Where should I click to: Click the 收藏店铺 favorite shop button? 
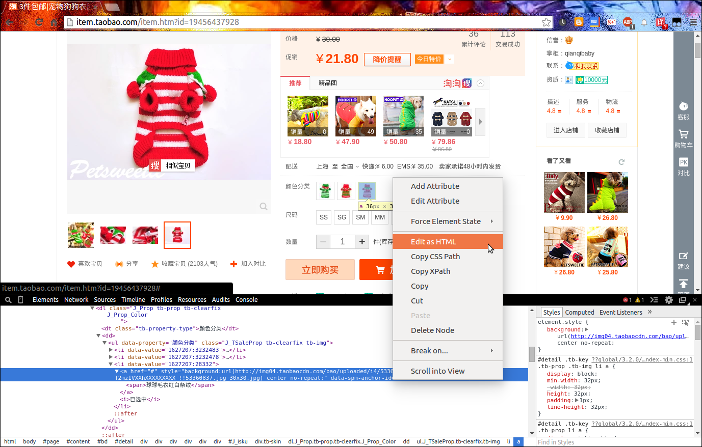(607, 130)
